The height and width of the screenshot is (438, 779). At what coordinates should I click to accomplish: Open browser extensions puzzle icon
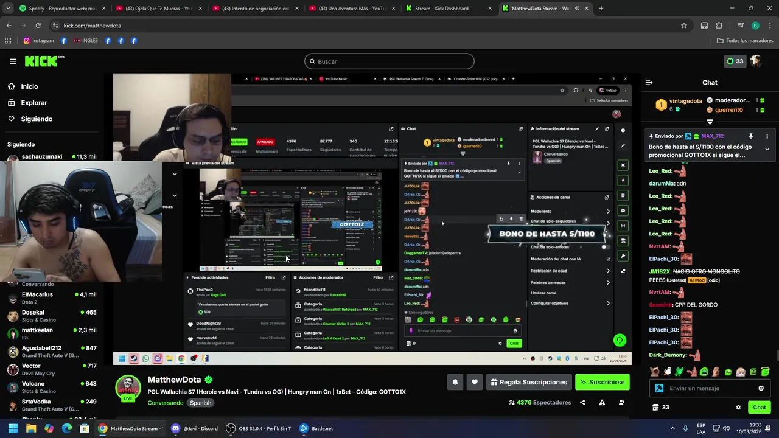pos(719,26)
